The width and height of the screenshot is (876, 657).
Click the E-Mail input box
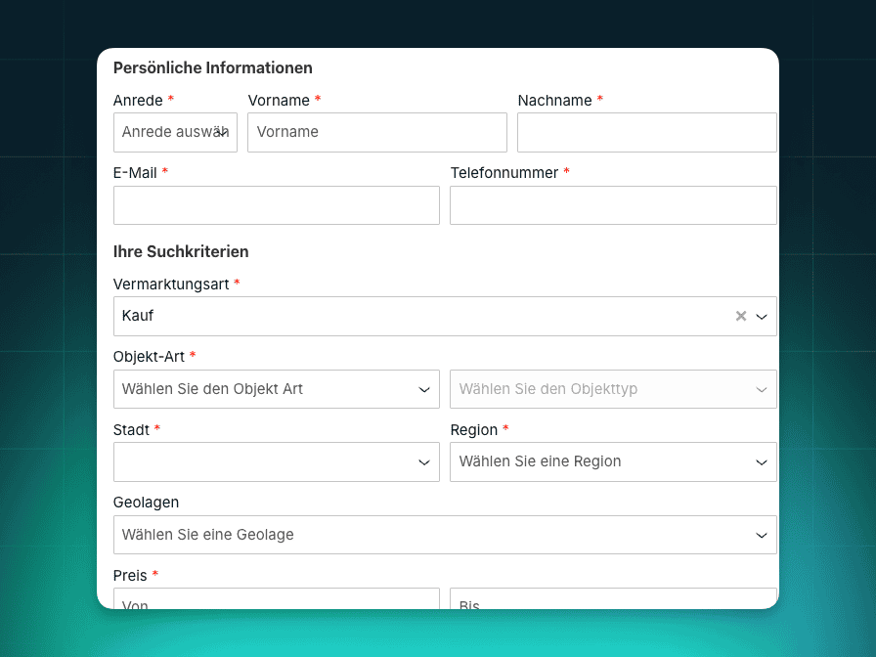pos(276,205)
